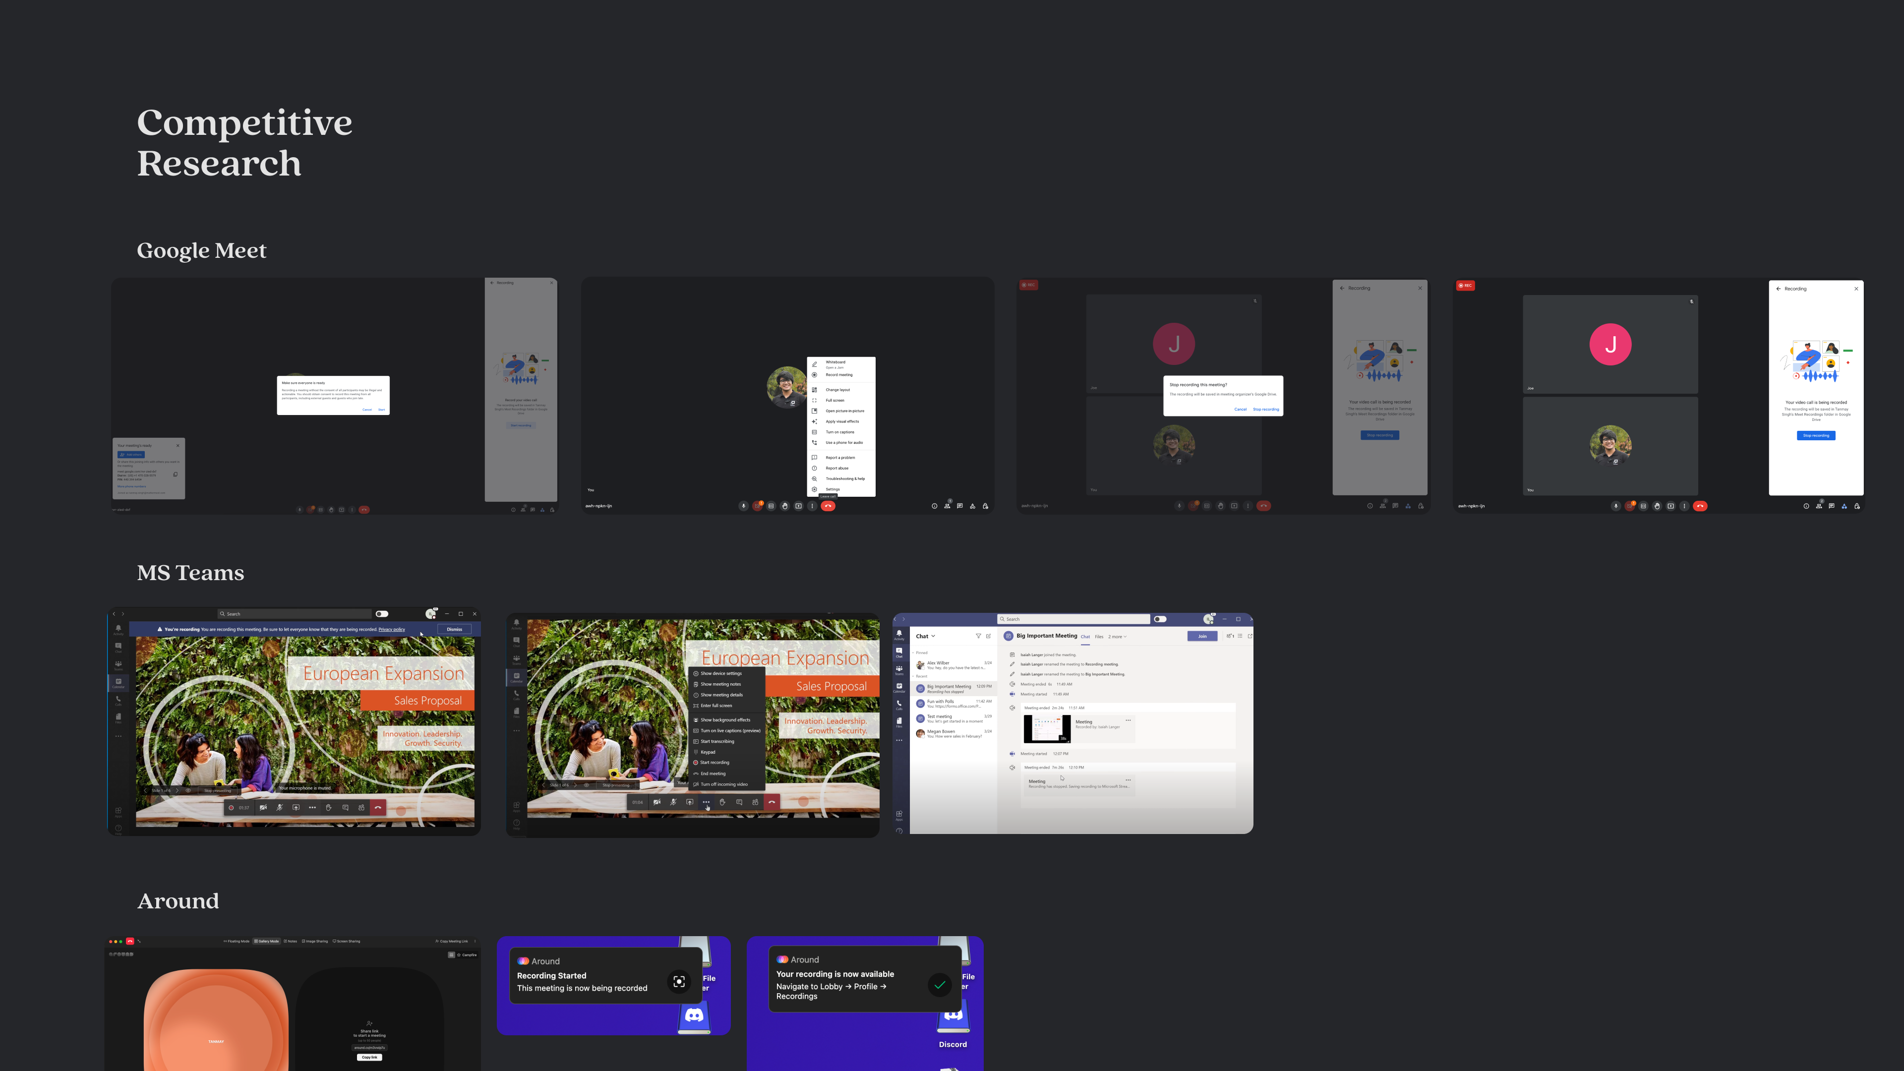Image resolution: width=1904 pixels, height=1071 pixels.
Task: Click raise hand icon in Meet menu screenshot
Action: [784, 506]
